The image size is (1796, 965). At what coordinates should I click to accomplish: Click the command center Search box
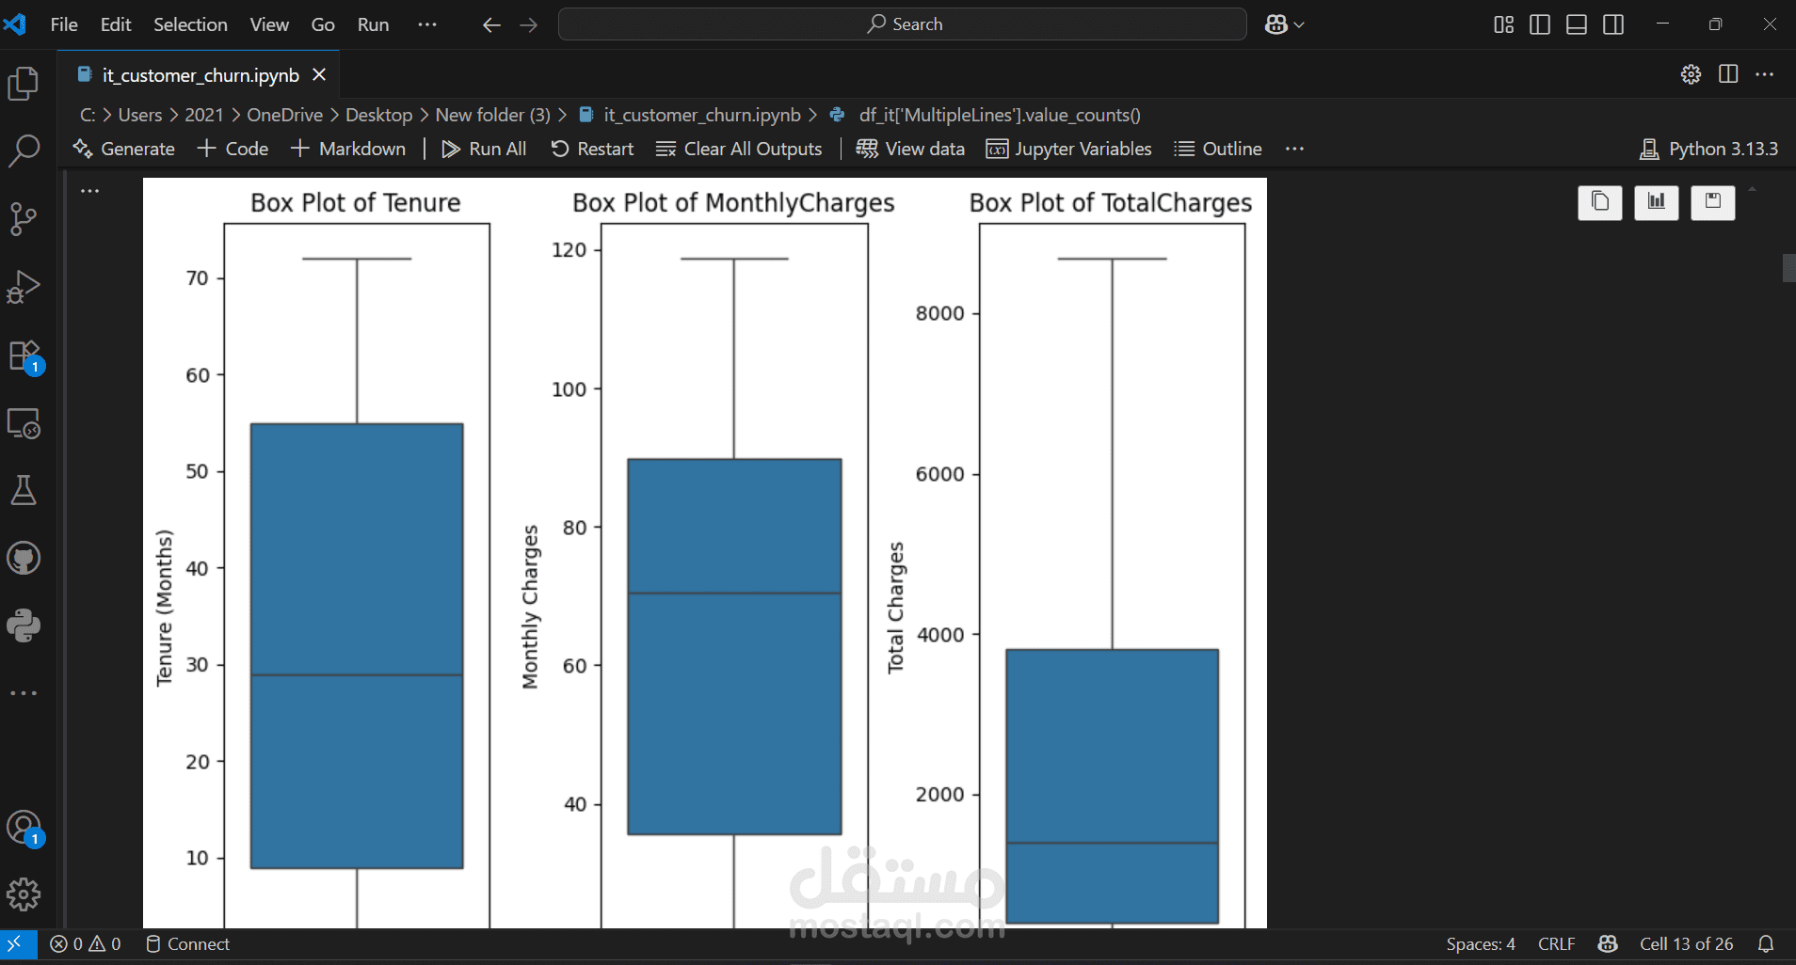click(903, 24)
